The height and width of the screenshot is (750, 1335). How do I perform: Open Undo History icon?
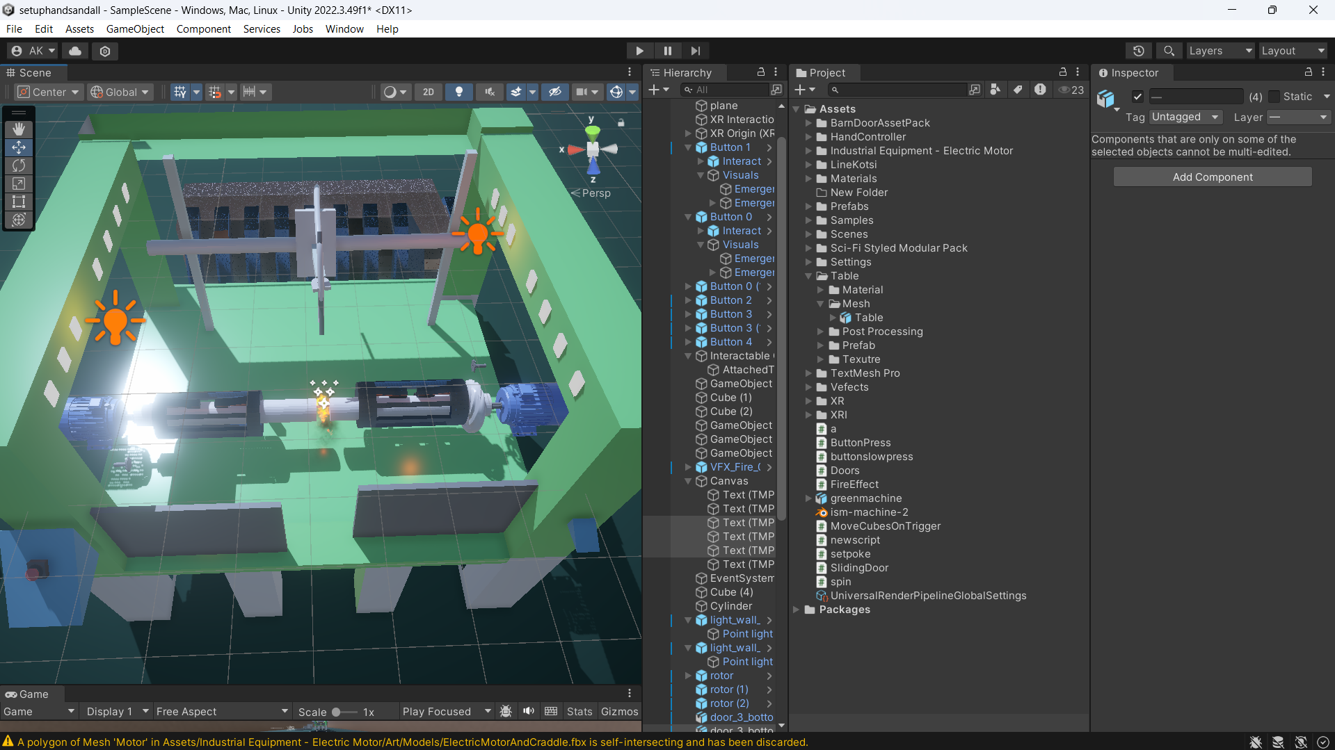point(1138,51)
